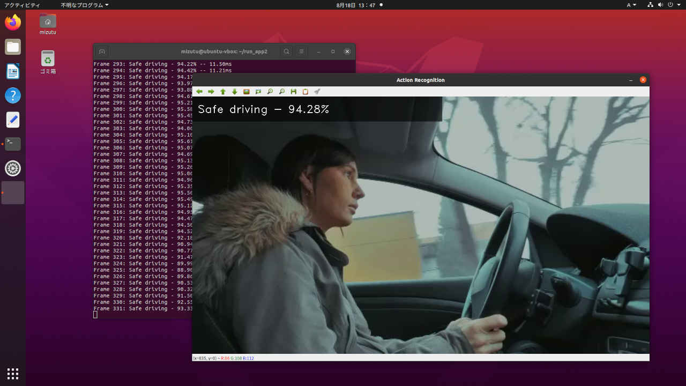Click the pan right arrow in image toolbar
This screenshot has height=386, width=686.
coord(211,92)
